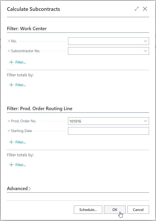
Task: Click the Schedule... button
Action: (88, 210)
